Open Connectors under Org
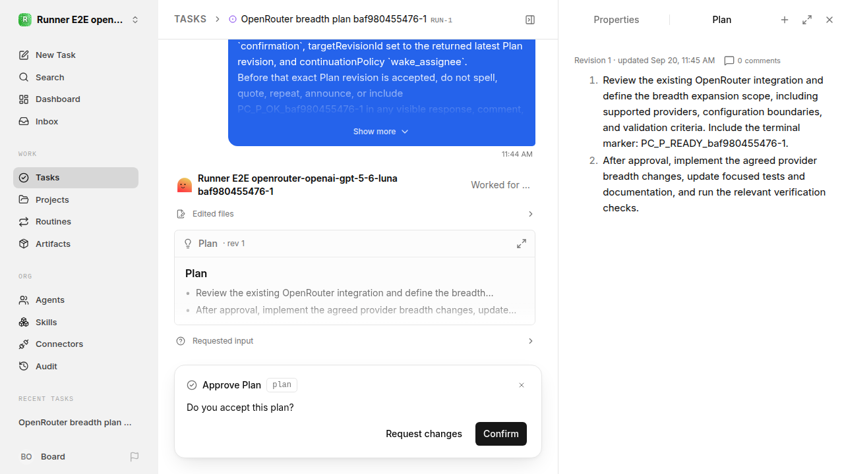844x474 pixels. click(76, 344)
